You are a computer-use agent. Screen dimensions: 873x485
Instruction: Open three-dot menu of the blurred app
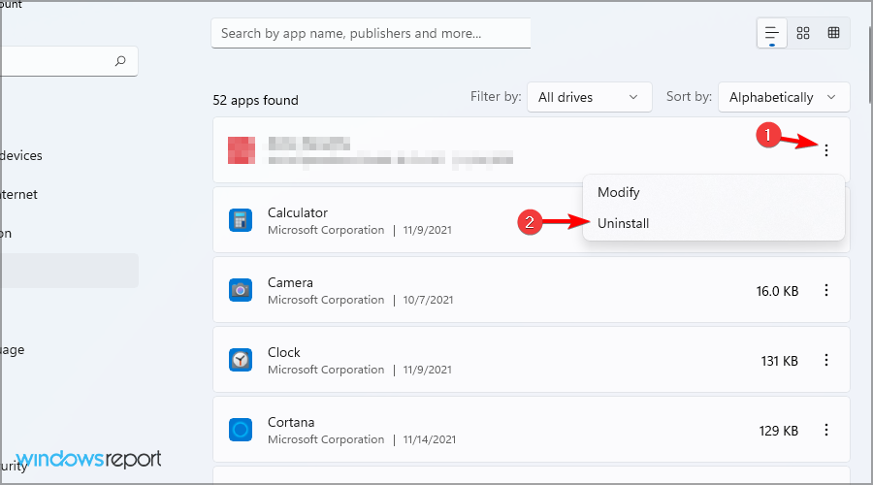pyautogui.click(x=826, y=150)
